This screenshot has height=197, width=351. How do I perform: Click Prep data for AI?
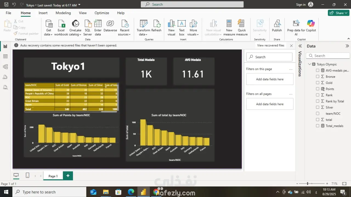coord(296,28)
